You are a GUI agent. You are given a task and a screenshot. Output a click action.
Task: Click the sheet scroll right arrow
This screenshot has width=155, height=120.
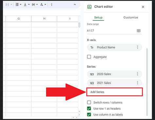77,117
